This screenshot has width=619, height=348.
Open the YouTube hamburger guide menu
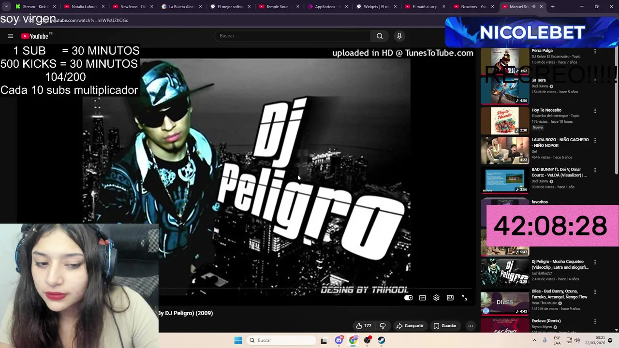click(10, 36)
